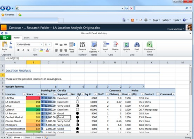
Task: Open the Favorites star button
Action: tap(8, 15)
